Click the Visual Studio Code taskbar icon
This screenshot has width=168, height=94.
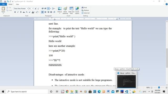127,92
